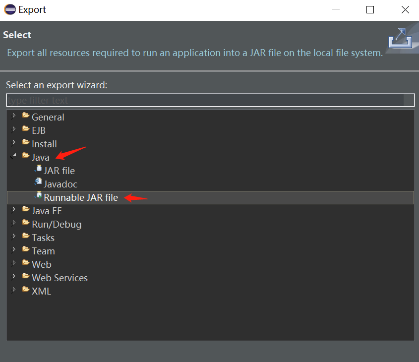Expand the Web category arrow

pyautogui.click(x=14, y=263)
